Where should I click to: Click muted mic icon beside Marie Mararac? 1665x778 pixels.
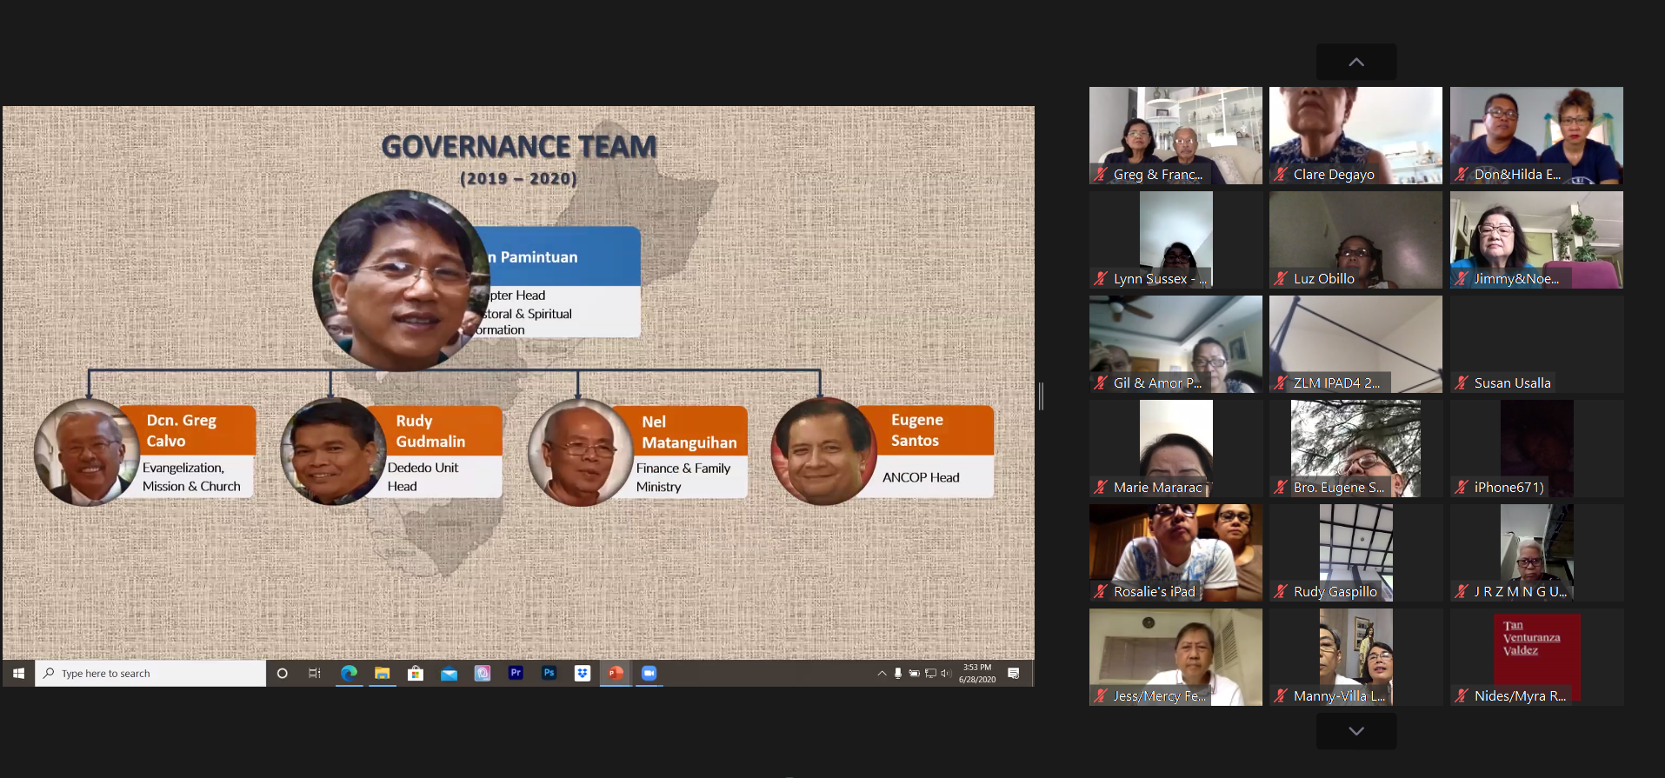1101,487
